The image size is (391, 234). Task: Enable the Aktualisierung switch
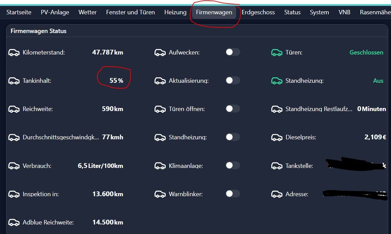pyautogui.click(x=232, y=80)
